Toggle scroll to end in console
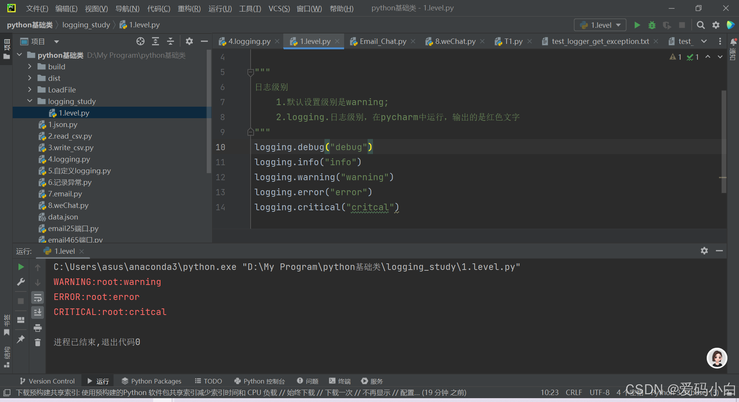739x402 pixels. (x=37, y=312)
